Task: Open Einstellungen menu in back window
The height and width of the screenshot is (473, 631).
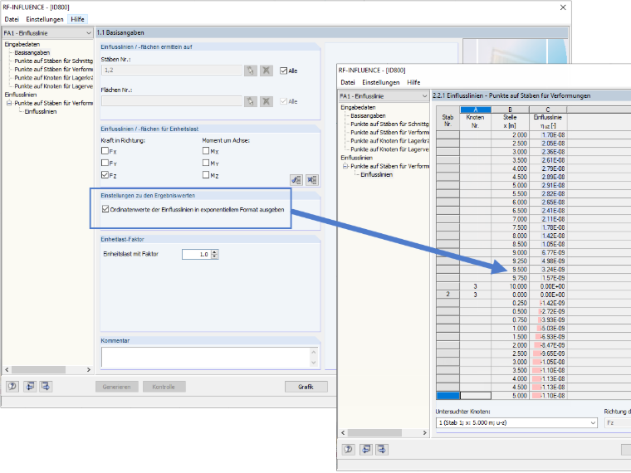Action: pyautogui.click(x=45, y=19)
